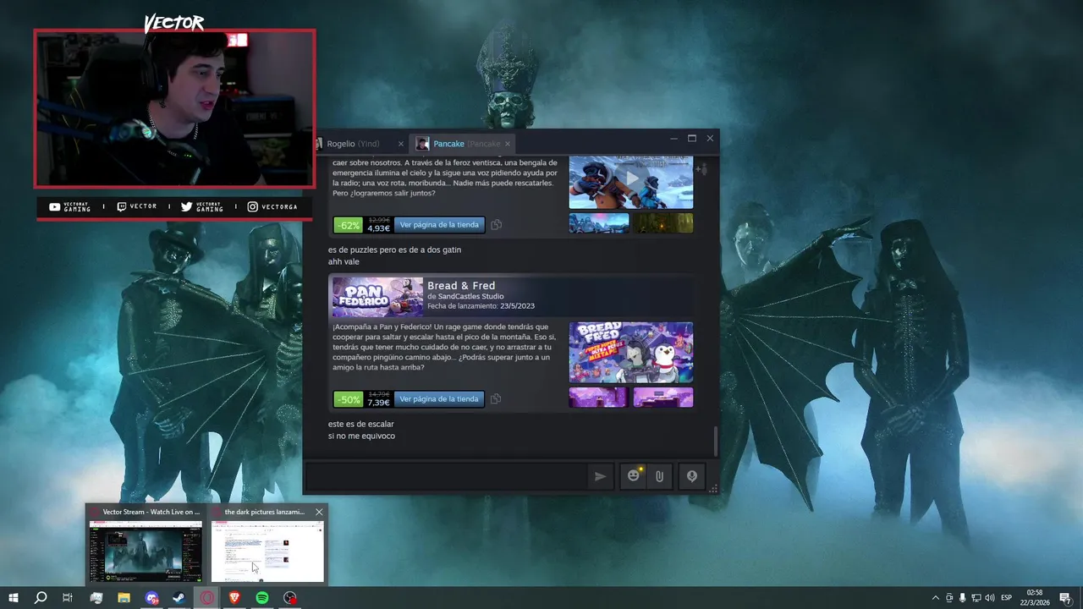Switch to the Rogelio chat tab

click(x=353, y=144)
